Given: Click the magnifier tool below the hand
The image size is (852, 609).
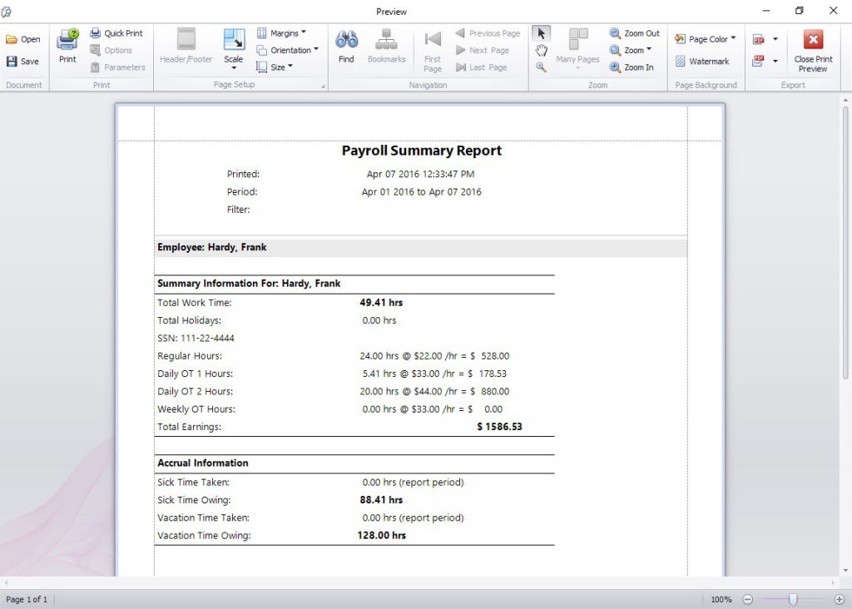Looking at the screenshot, I should click(x=541, y=67).
